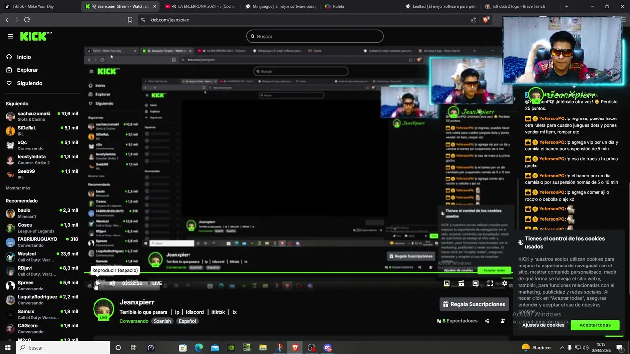Toggle theater mode in player
This screenshot has width=630, height=354.
(475, 283)
